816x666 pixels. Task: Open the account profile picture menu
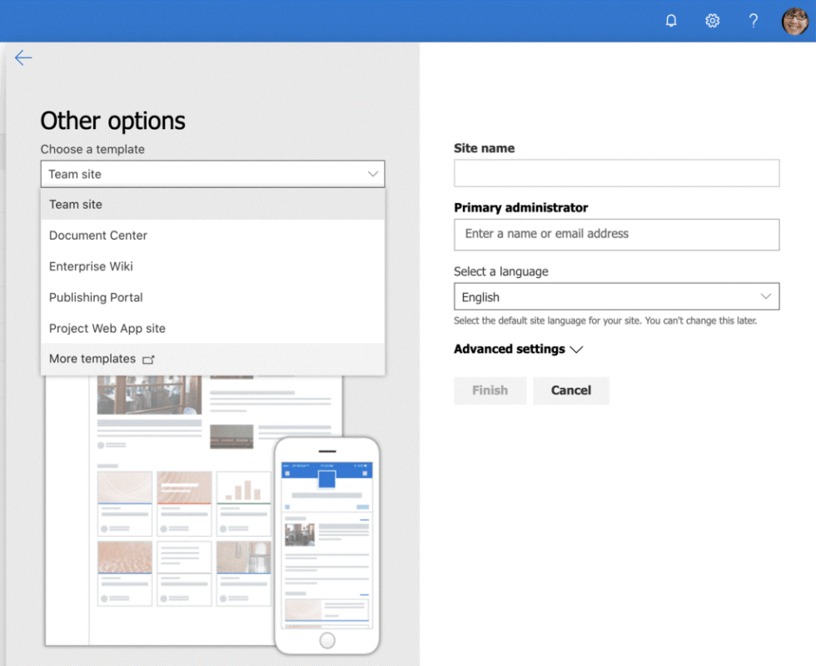click(x=794, y=20)
